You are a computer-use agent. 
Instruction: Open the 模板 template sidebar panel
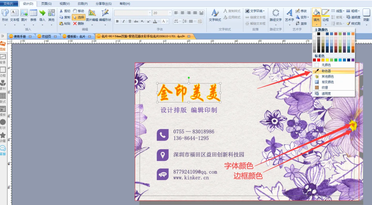(3, 111)
